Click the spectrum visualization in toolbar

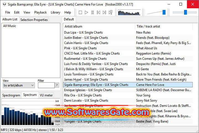[129, 12]
